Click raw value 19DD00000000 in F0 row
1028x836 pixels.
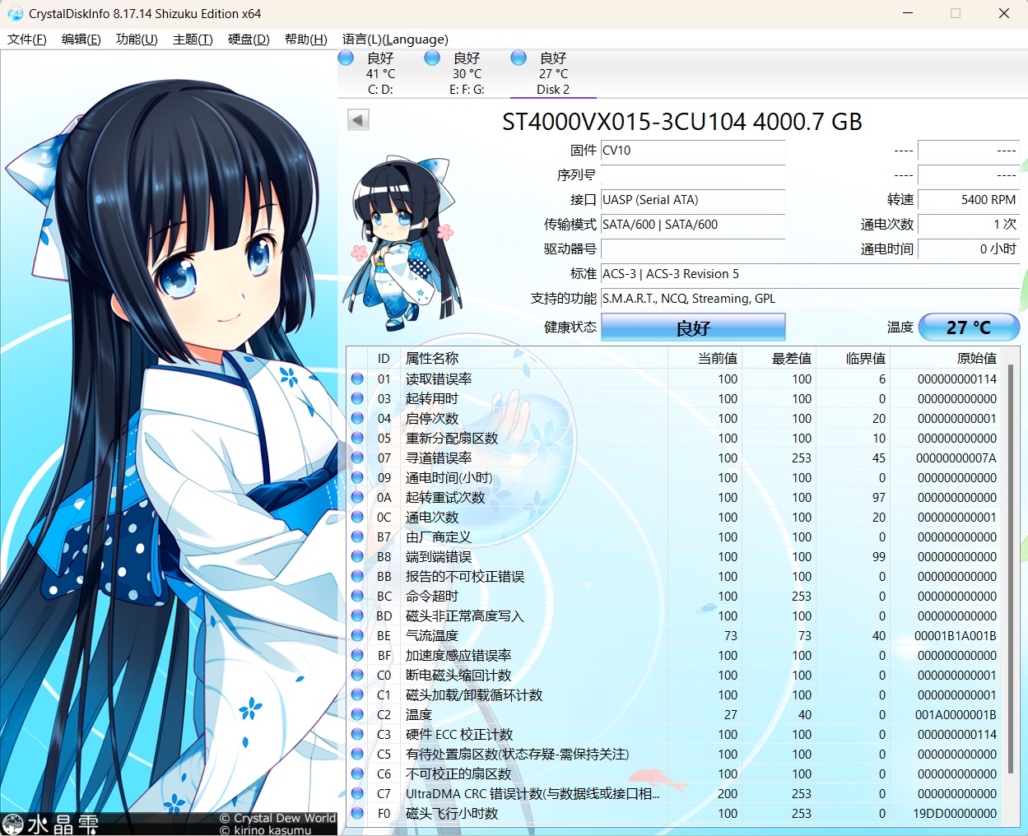[955, 813]
